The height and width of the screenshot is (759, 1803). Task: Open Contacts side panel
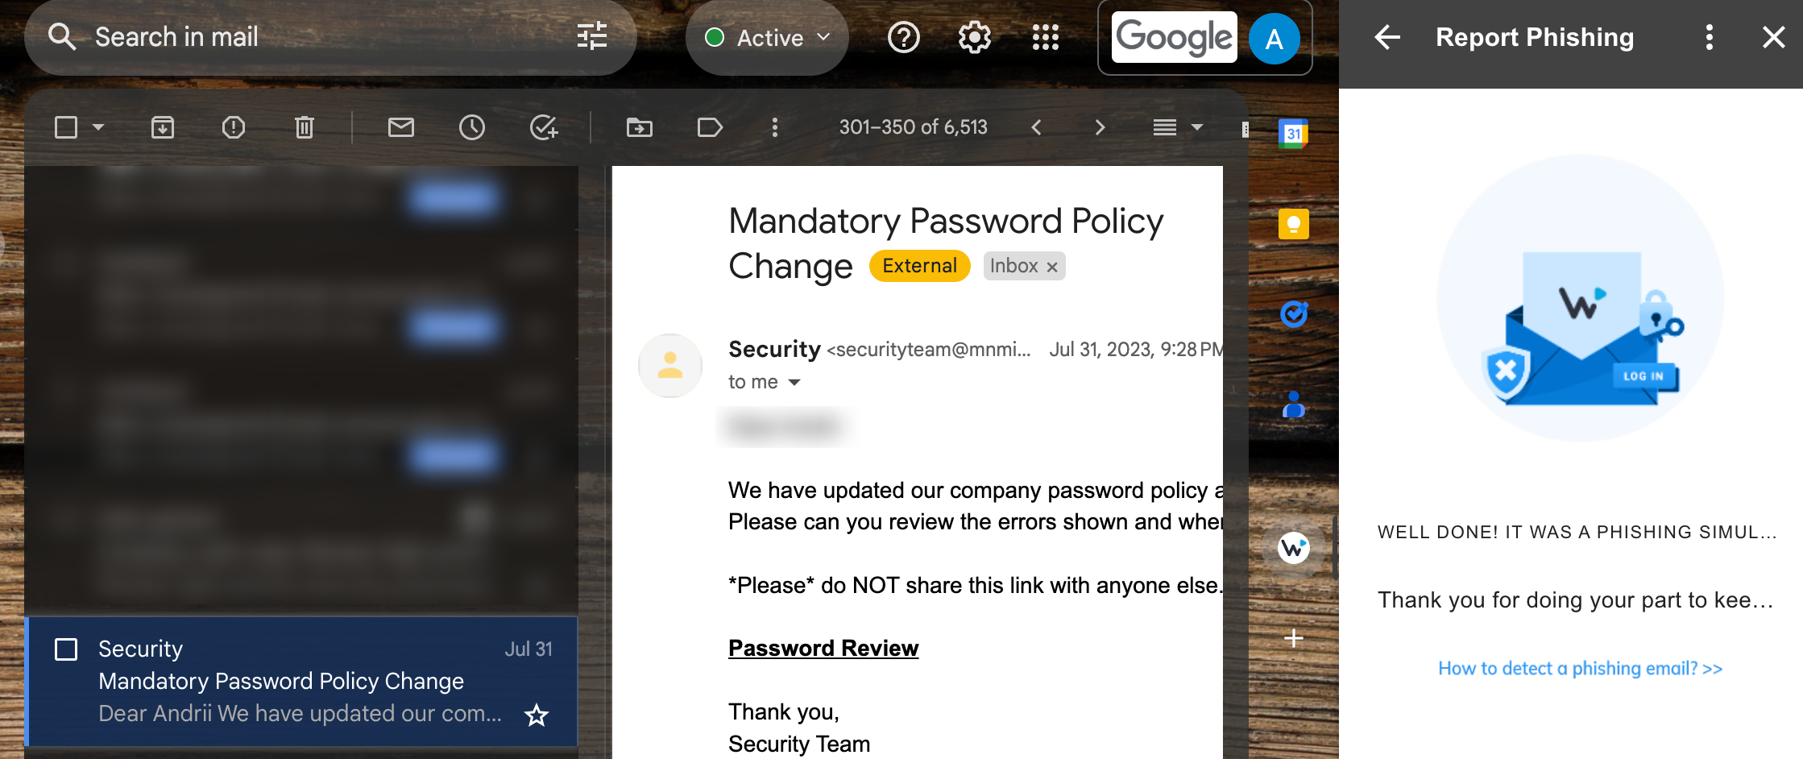1292,405
